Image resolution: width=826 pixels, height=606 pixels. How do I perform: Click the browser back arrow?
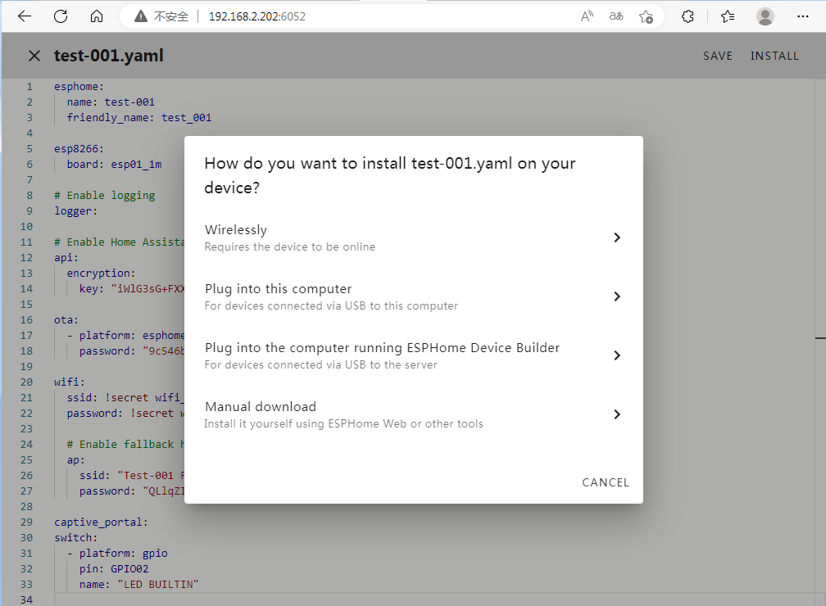[x=25, y=16]
